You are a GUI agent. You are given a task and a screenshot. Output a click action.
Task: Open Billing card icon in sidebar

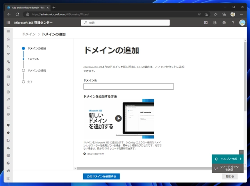tap(8, 77)
